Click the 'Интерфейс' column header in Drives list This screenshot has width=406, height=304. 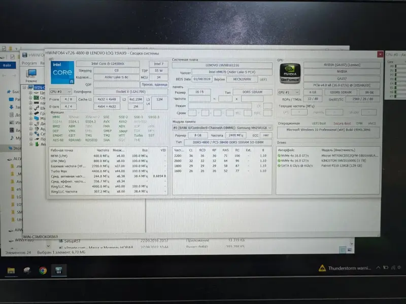[x=286, y=150]
